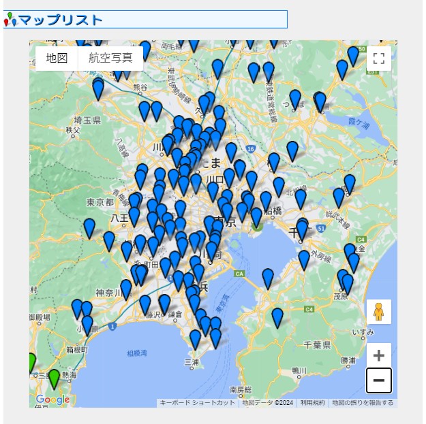This screenshot has width=426, height=424.
Task: Click the マップリスト header icon
Action: (x=10, y=20)
